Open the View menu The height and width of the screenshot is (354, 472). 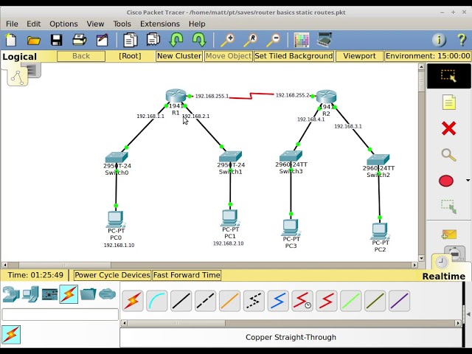point(95,24)
